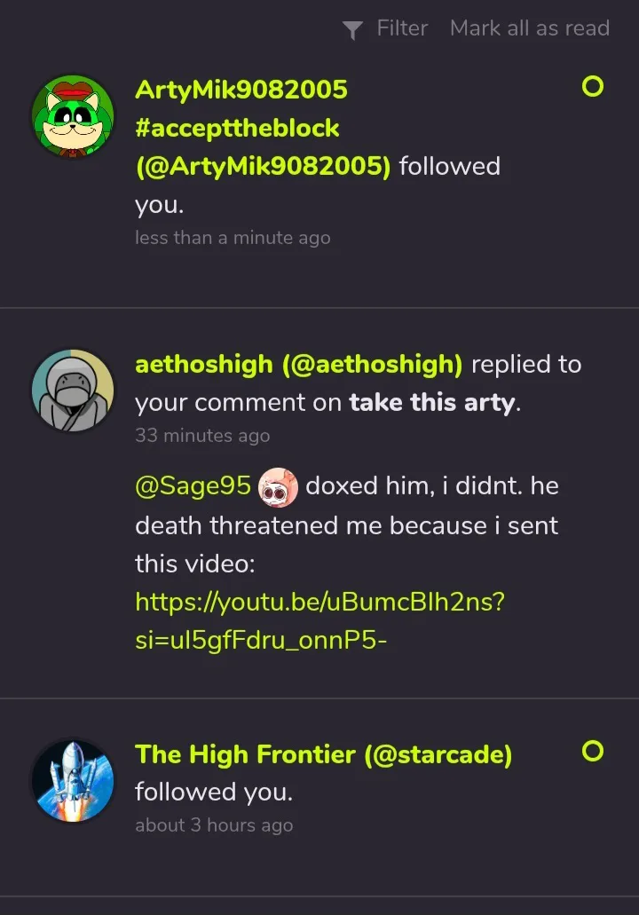Viewport: 639px width, 915px height.
Task: Open aethoshigh's gray avatar
Action: pyautogui.click(x=73, y=390)
